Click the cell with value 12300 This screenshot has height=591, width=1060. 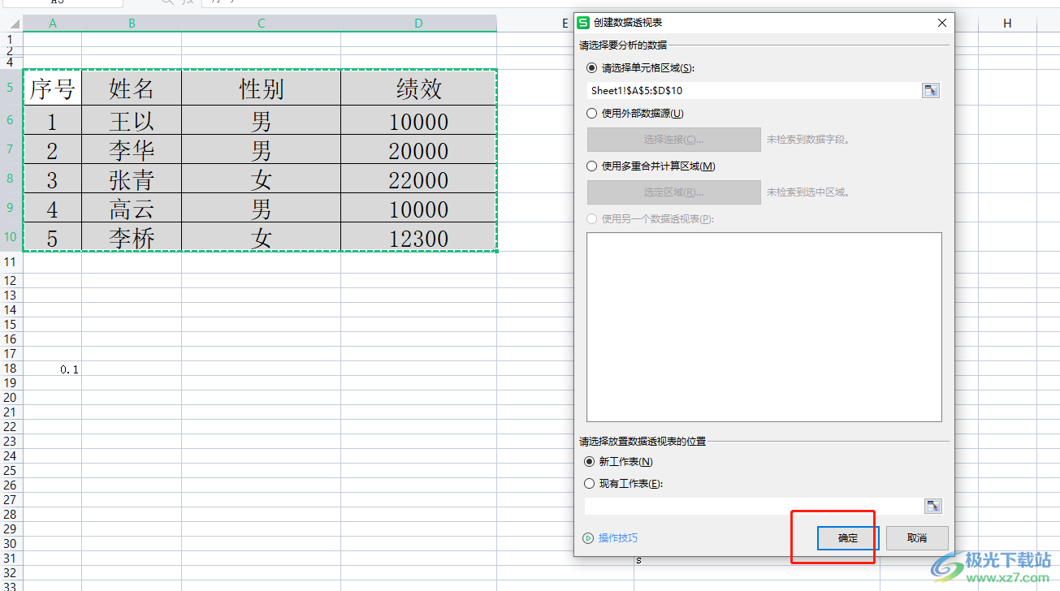coord(418,237)
